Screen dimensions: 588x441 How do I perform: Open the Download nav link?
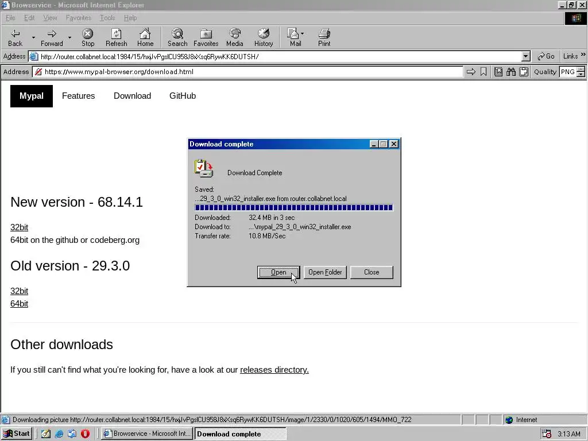pos(133,96)
